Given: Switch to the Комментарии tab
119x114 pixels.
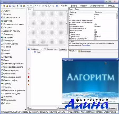Looking at the screenshot, I should pos(85,51).
